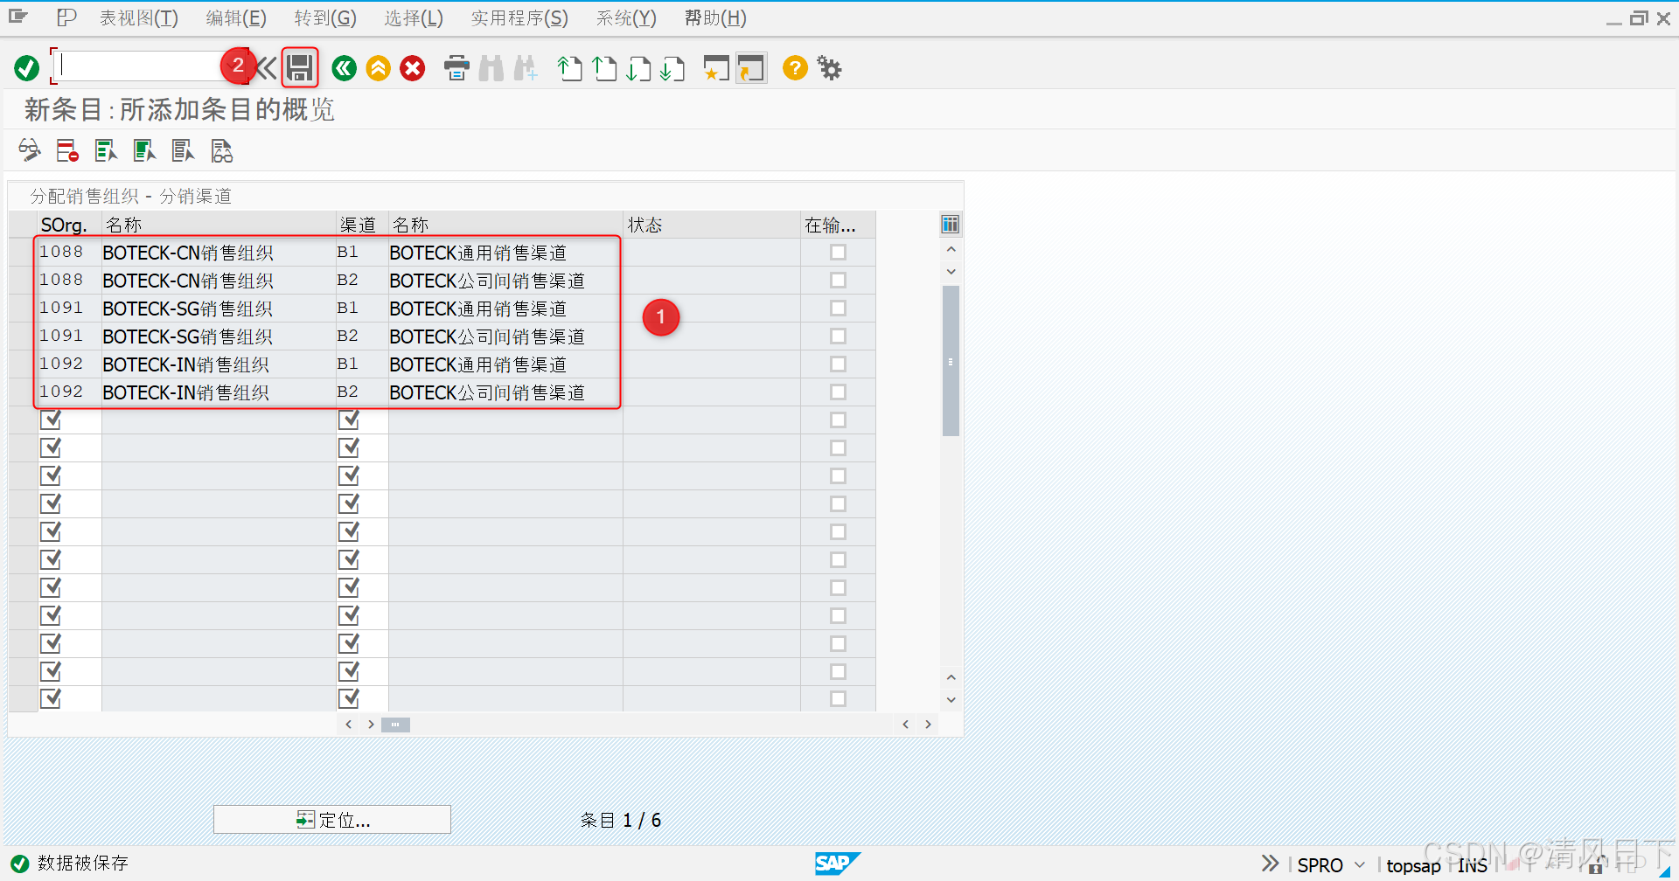
Task: Click the Select All icon
Action: click(x=106, y=150)
